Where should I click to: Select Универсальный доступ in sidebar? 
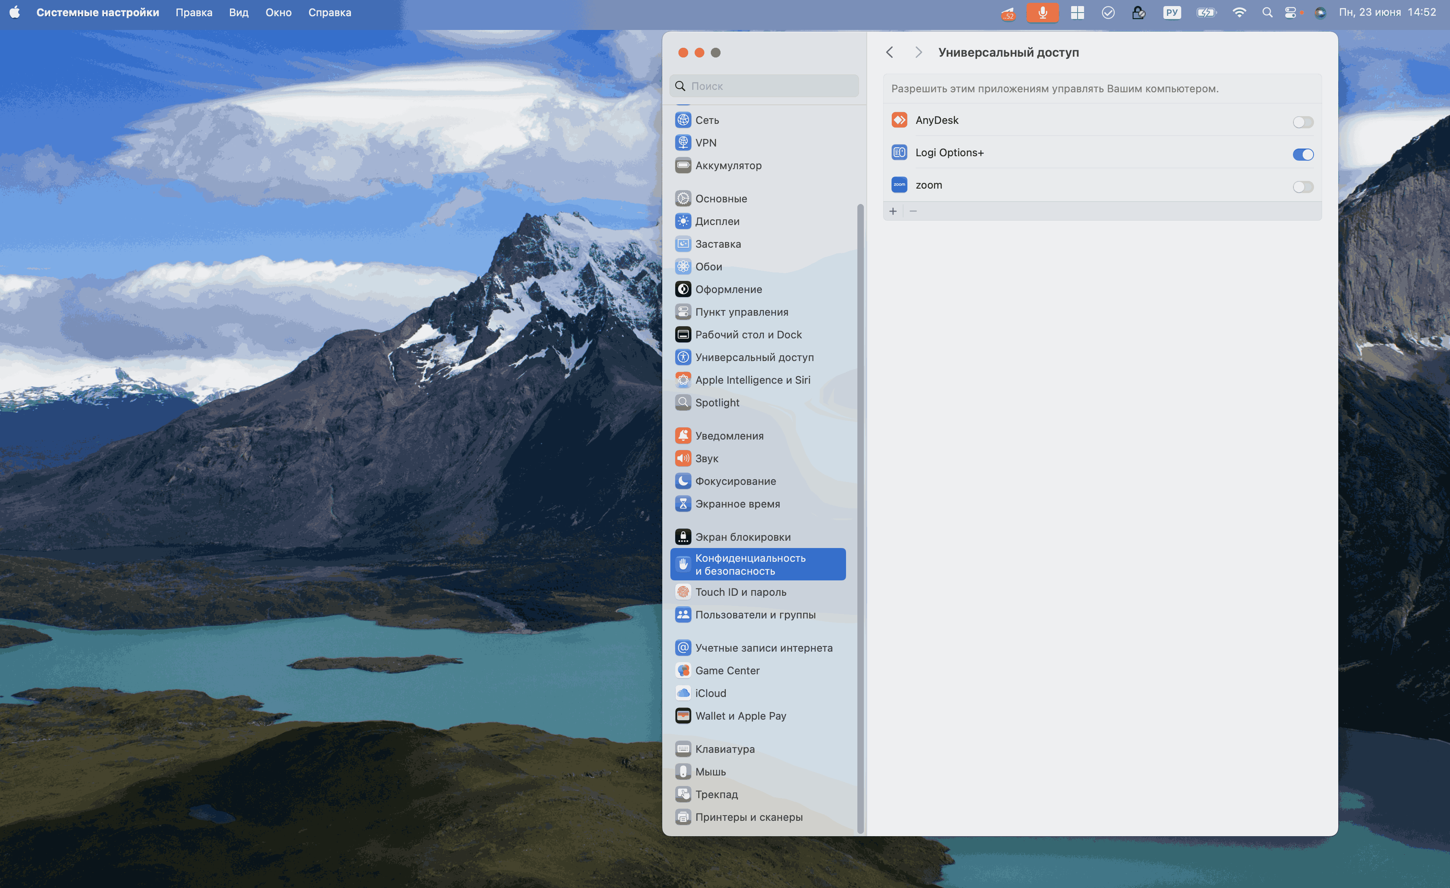click(758, 357)
